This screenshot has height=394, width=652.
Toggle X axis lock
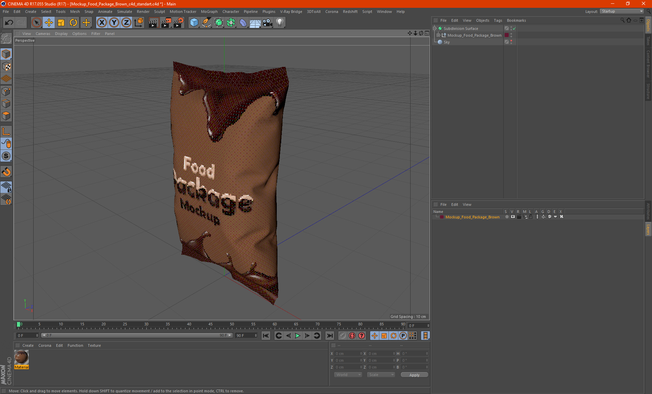102,23
